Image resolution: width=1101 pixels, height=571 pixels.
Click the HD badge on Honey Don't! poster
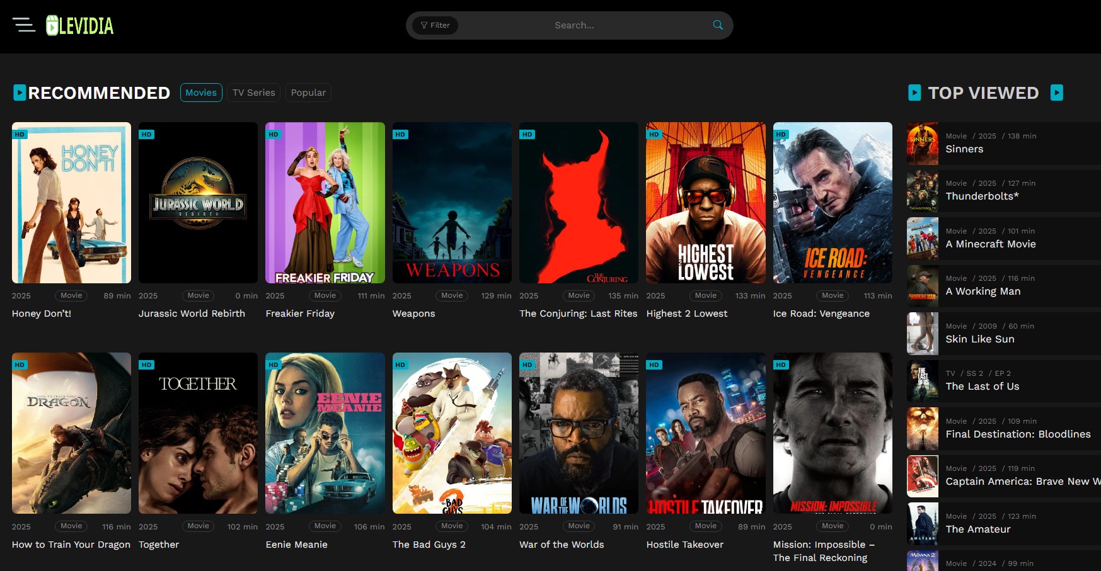point(19,134)
